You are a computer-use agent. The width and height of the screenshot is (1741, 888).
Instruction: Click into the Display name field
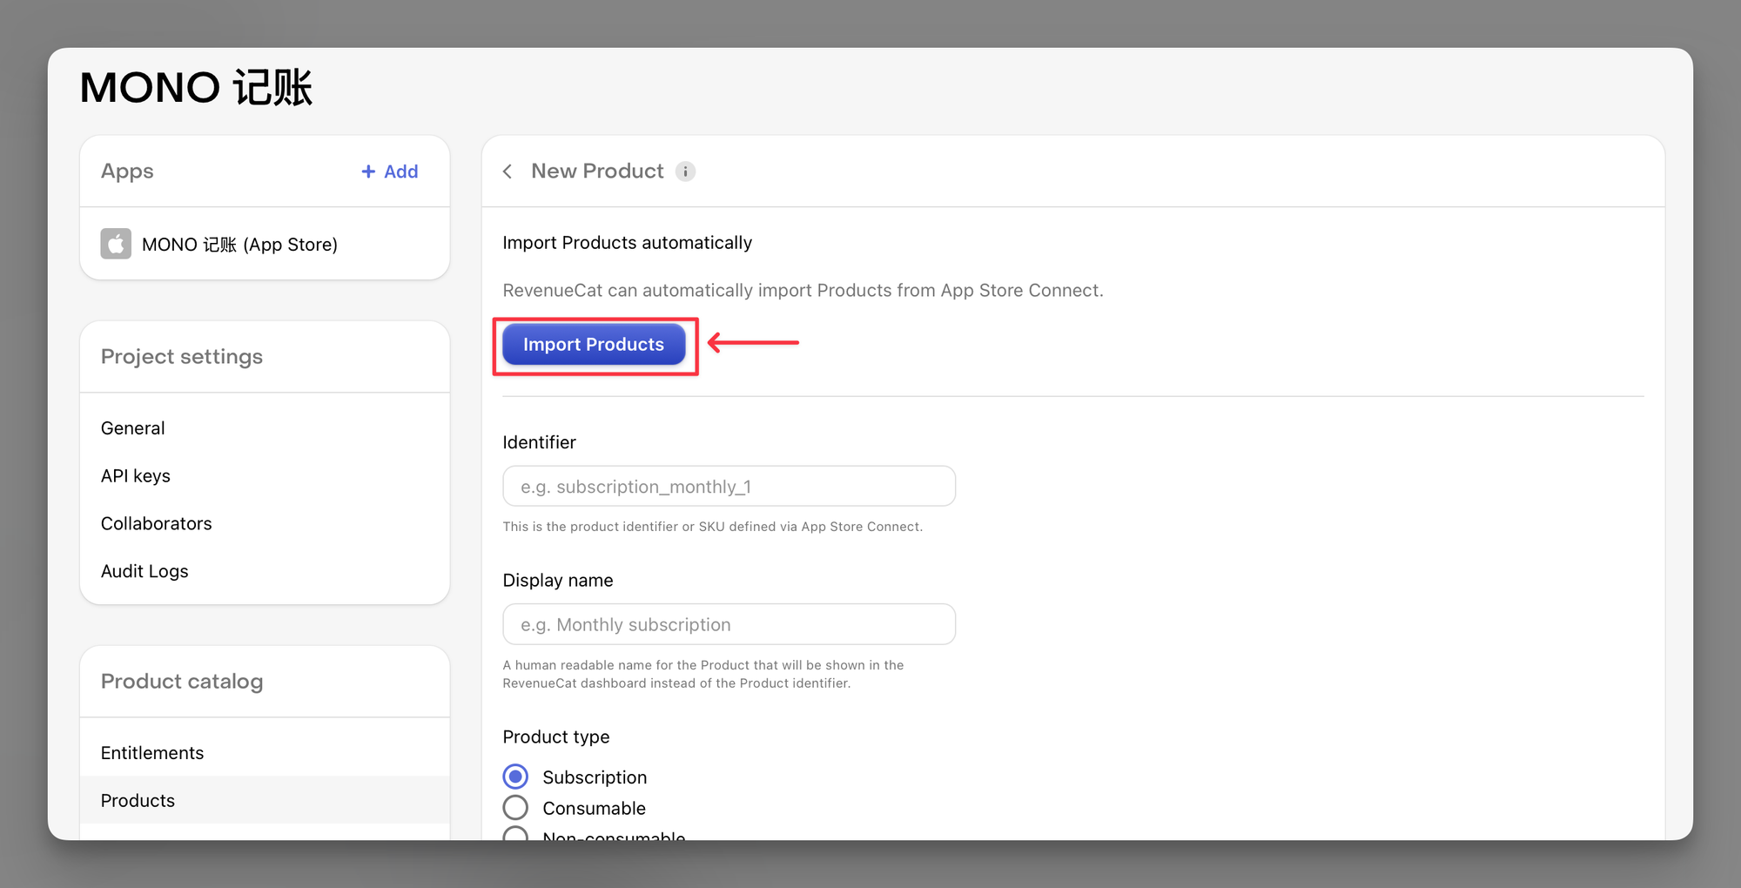click(x=729, y=625)
